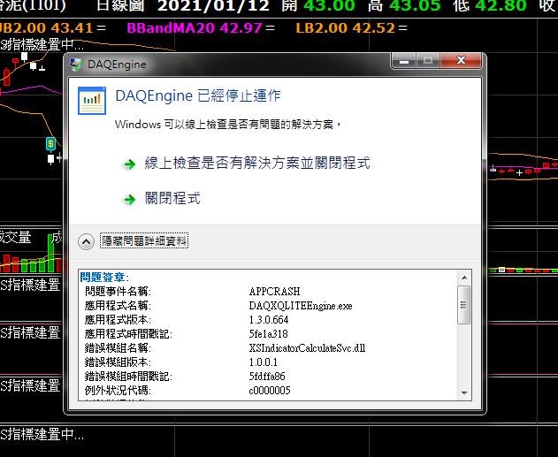558x457 pixels.
Task: Click the 問題事件名稱 label
Action: tap(118, 292)
